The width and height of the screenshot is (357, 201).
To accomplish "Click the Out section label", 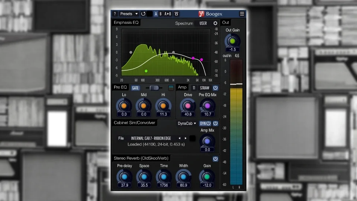I will coord(225,22).
